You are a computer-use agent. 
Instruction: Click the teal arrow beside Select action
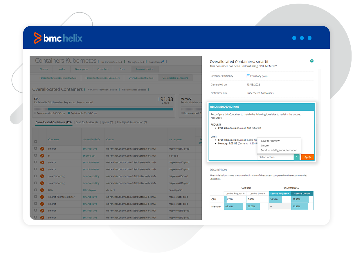coord(296,157)
